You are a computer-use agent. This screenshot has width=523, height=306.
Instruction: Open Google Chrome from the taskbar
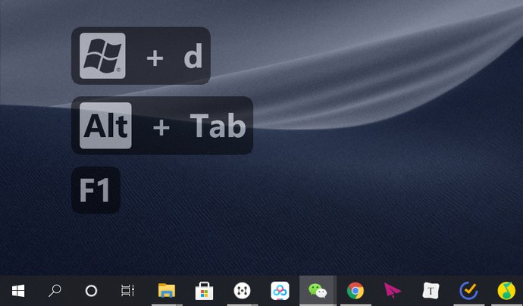[355, 291]
